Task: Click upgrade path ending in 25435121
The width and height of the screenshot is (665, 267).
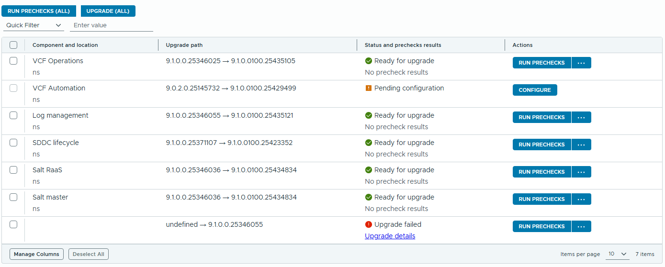Action: [x=229, y=115]
